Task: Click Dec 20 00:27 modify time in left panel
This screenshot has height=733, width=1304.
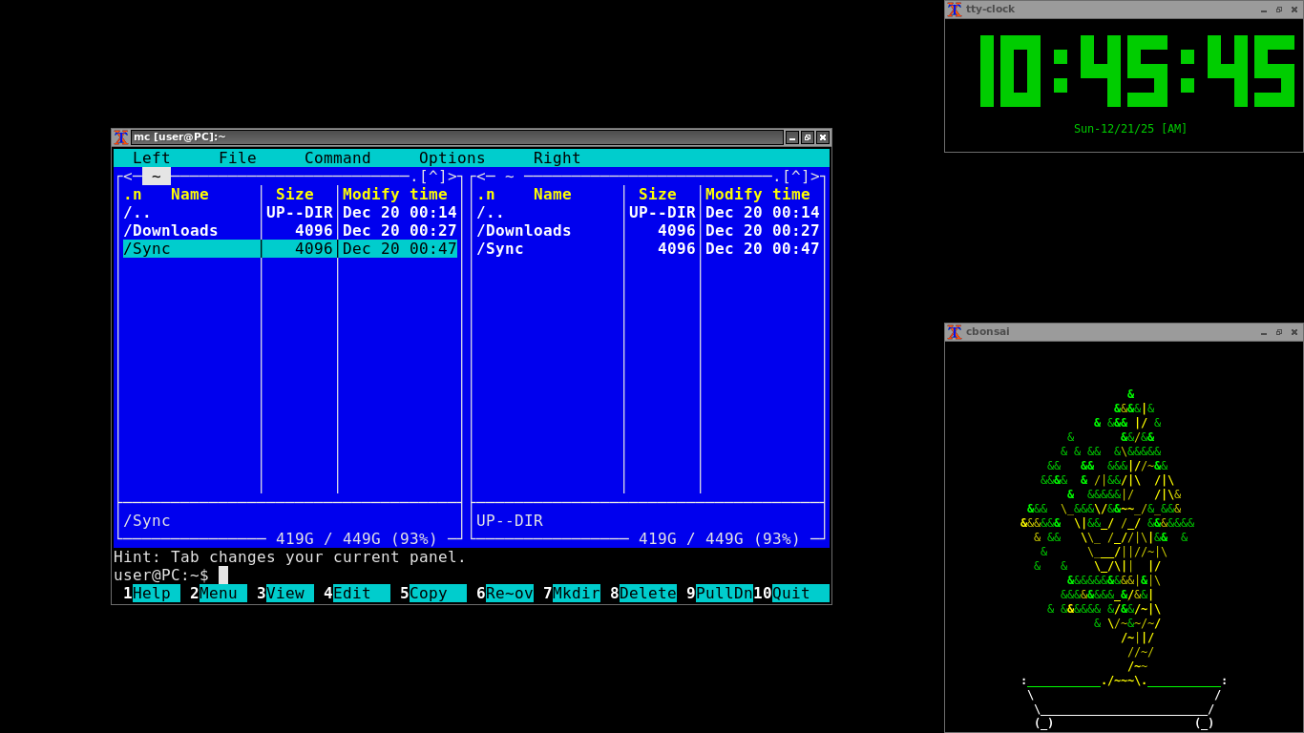Action: coord(400,230)
